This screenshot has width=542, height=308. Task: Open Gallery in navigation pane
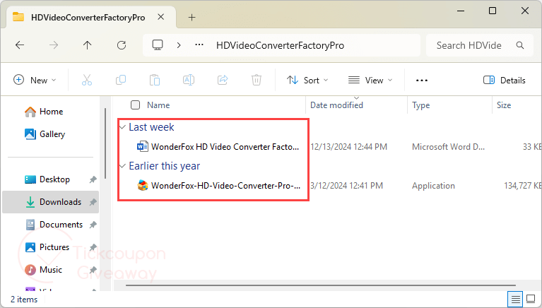[45, 134]
